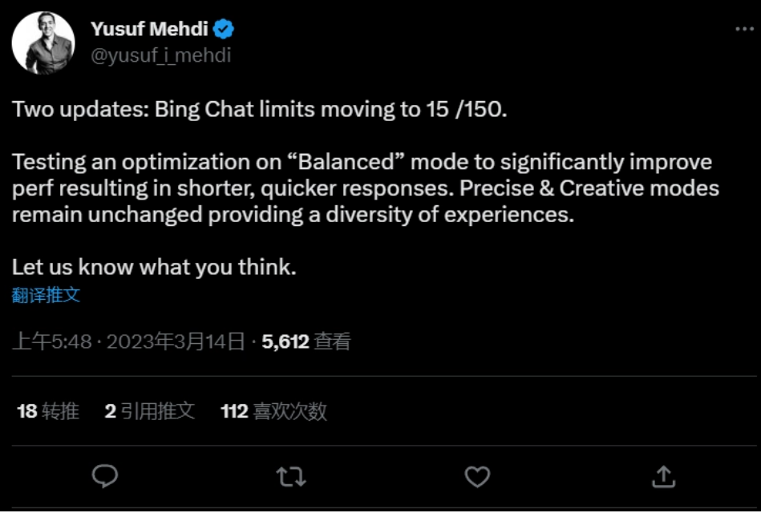
Task: Click the 2023年3月14日 date
Action: point(176,341)
